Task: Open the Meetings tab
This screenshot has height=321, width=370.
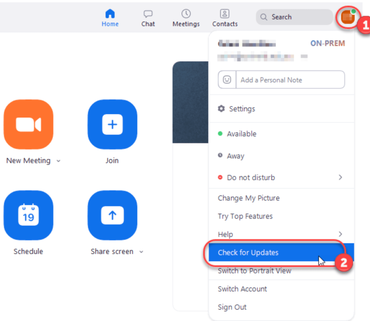Action: coord(186,18)
